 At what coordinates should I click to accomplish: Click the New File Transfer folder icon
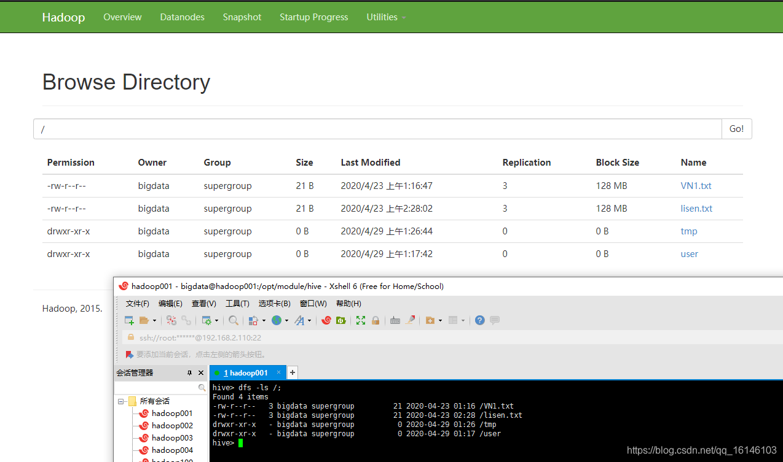point(430,320)
